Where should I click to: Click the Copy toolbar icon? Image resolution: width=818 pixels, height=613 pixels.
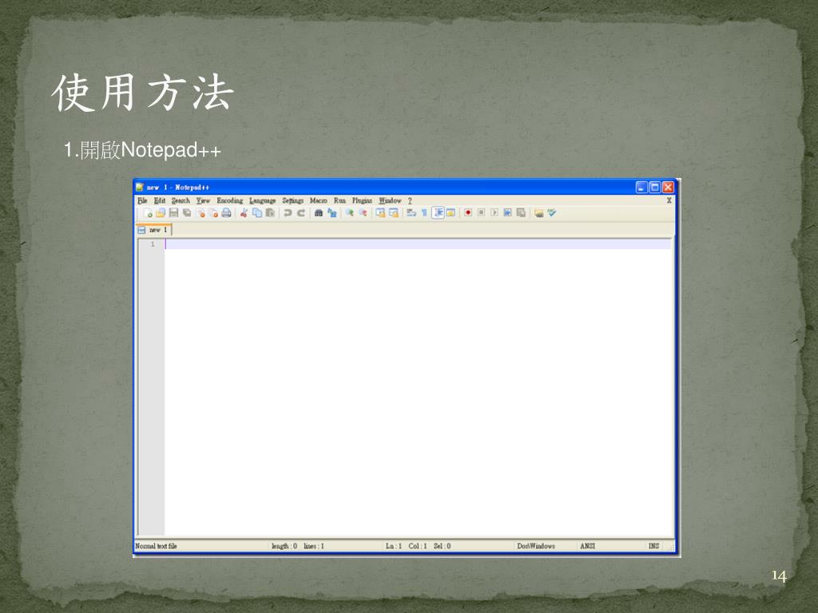click(257, 212)
